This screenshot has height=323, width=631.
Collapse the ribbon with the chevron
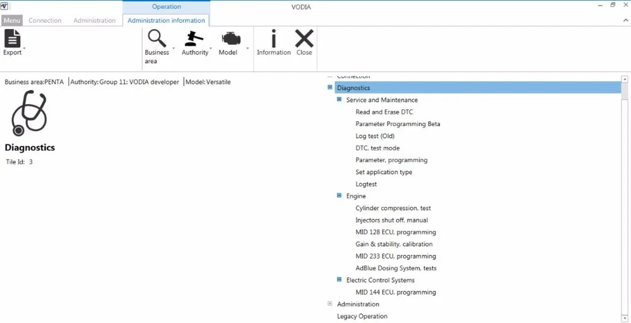625,20
